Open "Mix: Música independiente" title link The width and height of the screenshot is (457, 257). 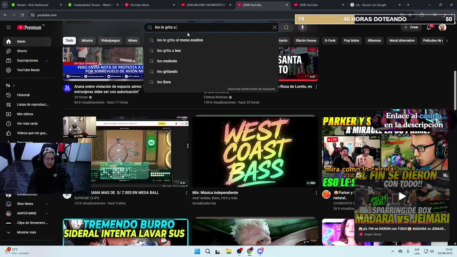[x=215, y=193]
